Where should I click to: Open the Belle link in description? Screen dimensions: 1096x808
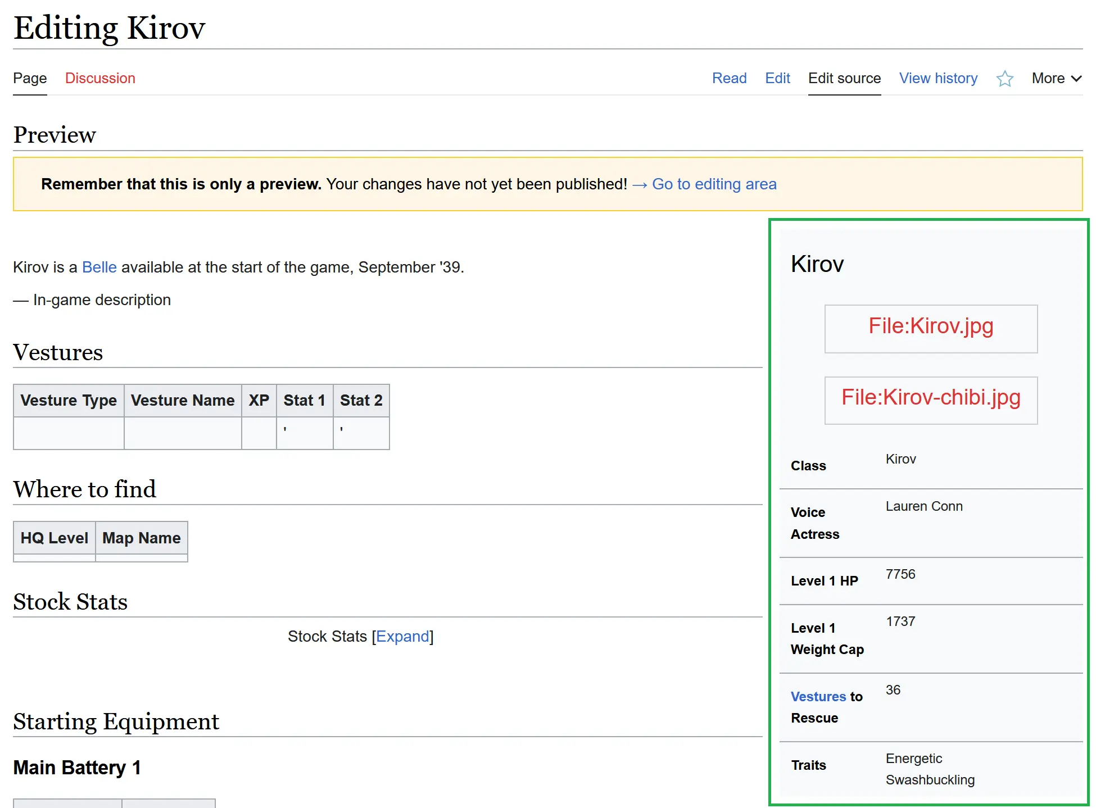(99, 267)
